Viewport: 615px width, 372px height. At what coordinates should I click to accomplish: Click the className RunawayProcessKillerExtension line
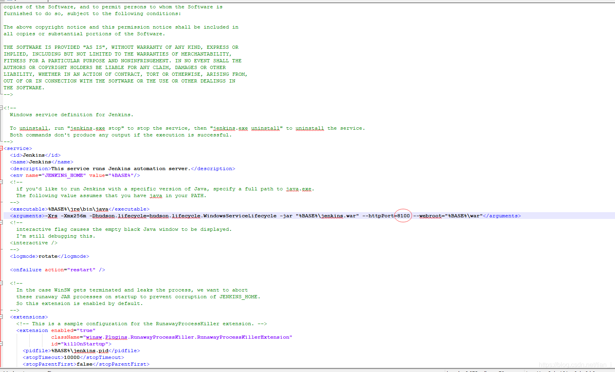tap(172, 337)
